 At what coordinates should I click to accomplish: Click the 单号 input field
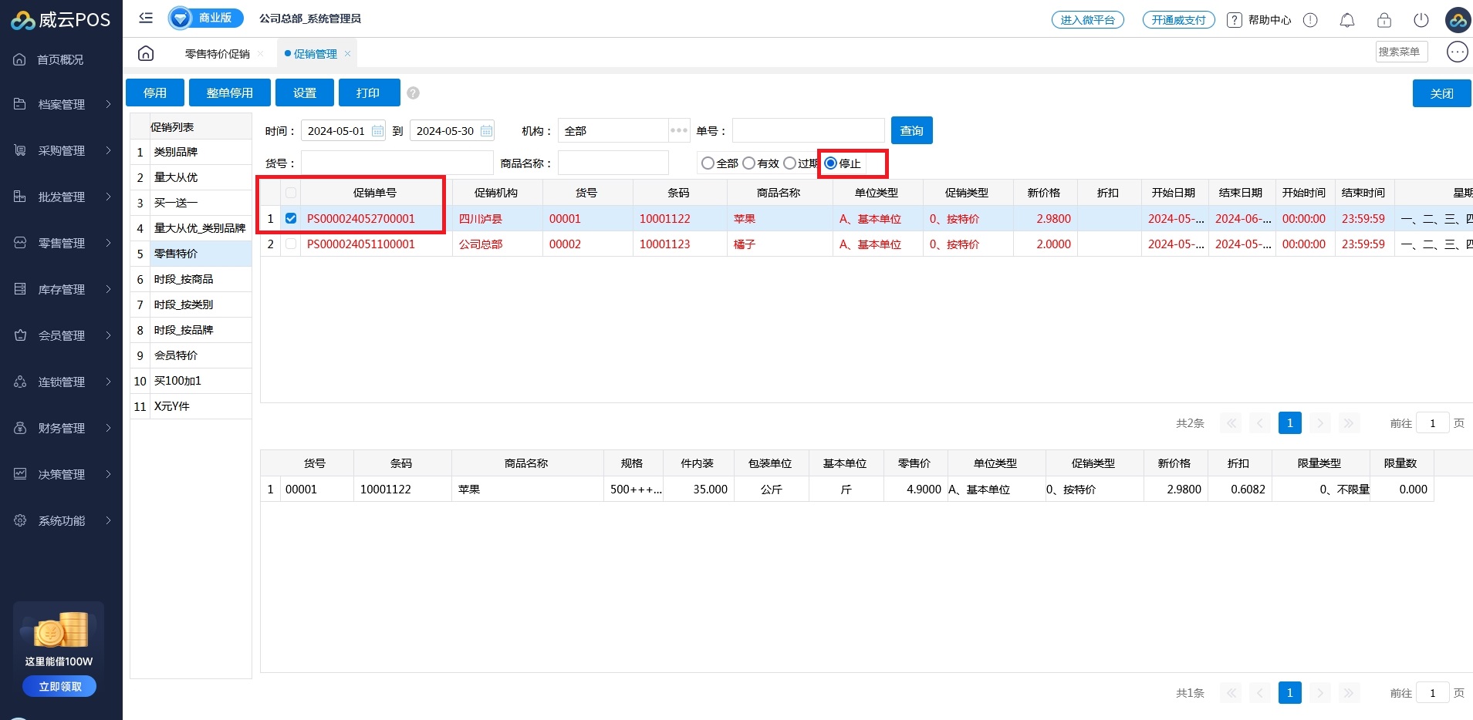[x=808, y=130]
